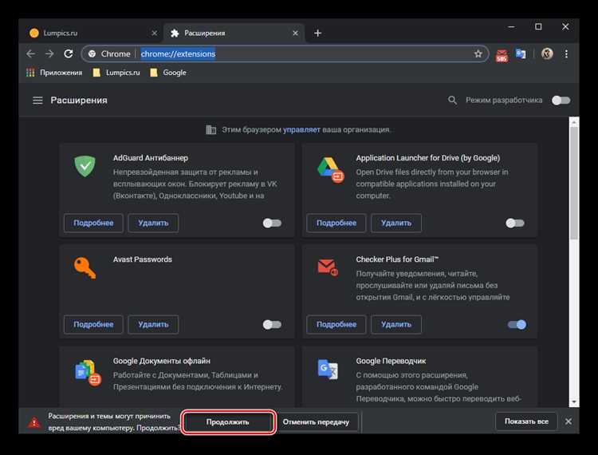Click the Checker Plus for Gmail title
This screenshot has width=598, height=455.
click(x=397, y=259)
